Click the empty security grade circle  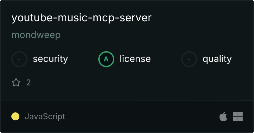click(19, 59)
